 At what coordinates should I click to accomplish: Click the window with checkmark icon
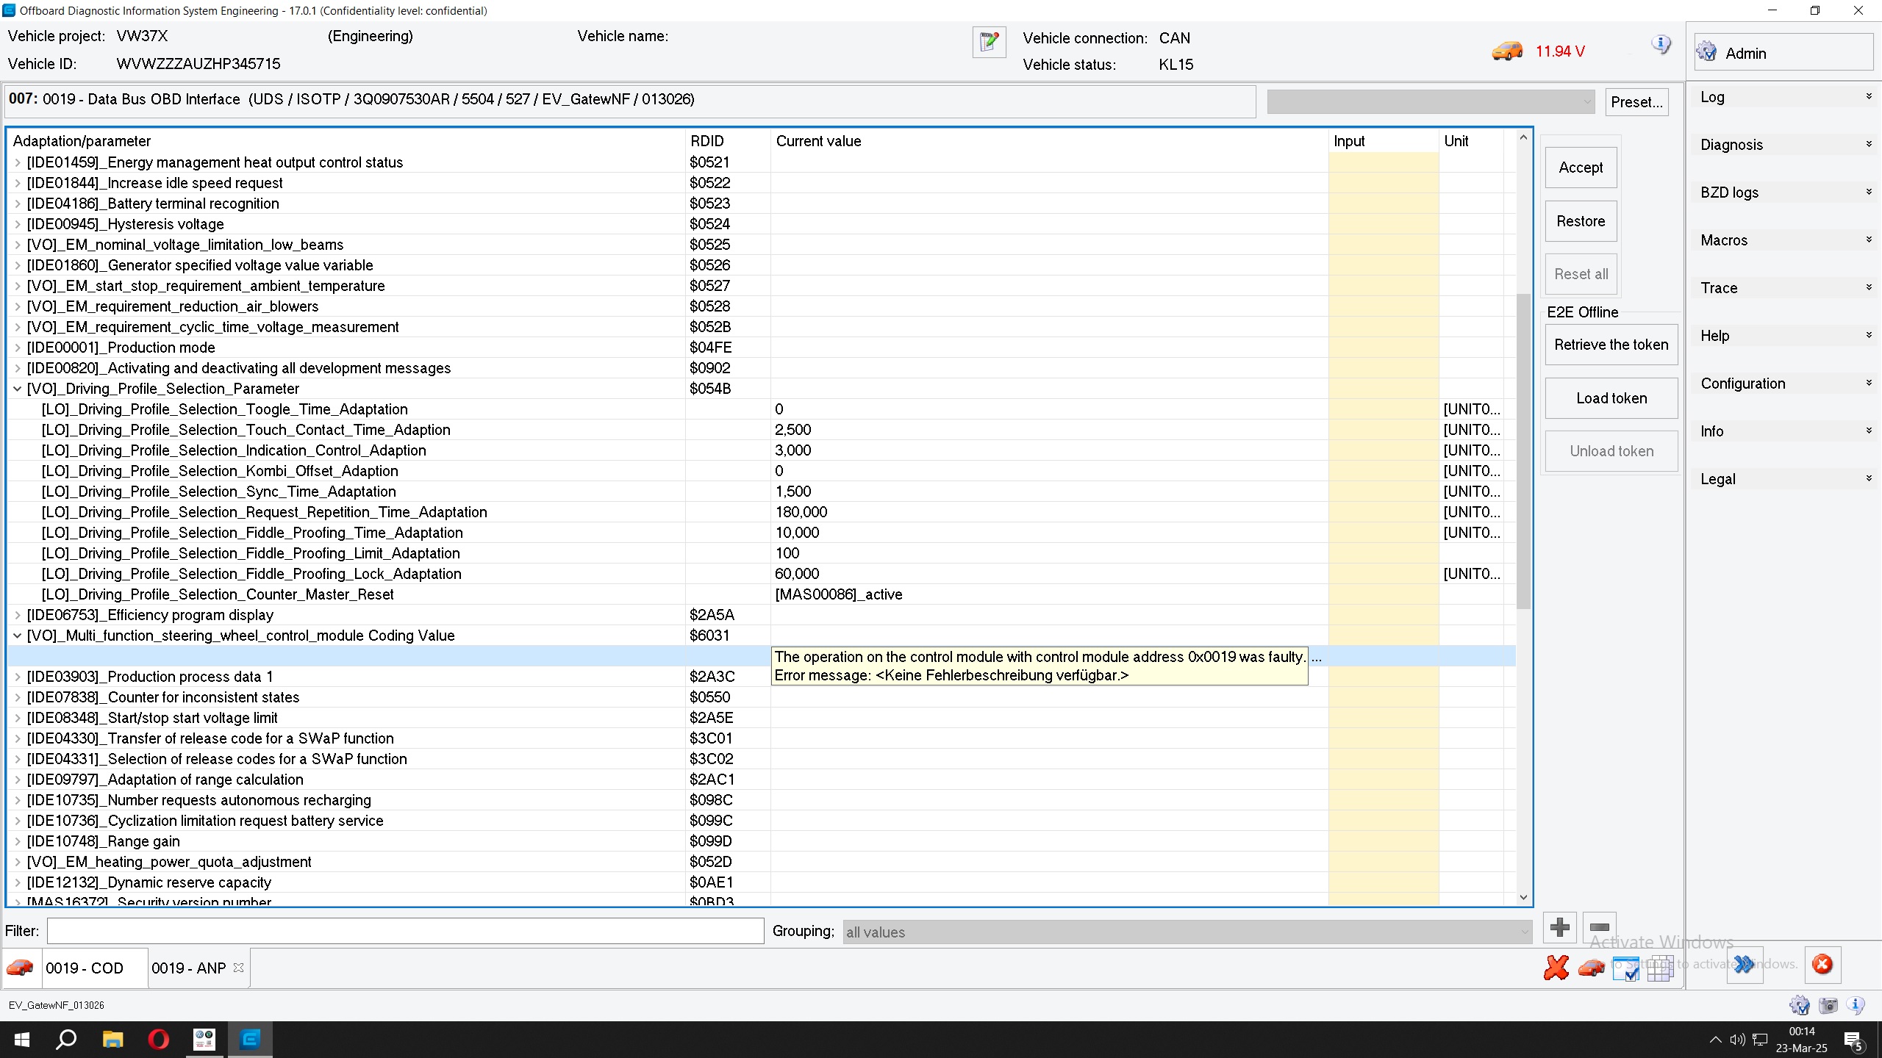(1625, 968)
